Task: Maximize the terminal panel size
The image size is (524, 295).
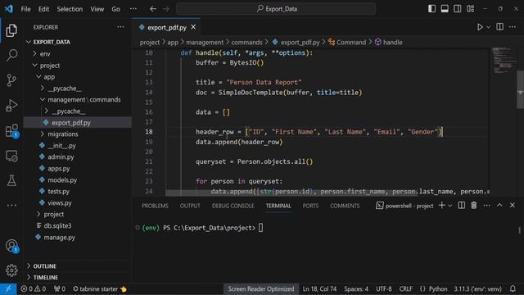Action: tap(499, 206)
